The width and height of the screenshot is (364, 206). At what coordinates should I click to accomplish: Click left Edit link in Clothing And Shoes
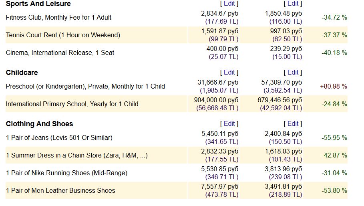pyautogui.click(x=229, y=123)
